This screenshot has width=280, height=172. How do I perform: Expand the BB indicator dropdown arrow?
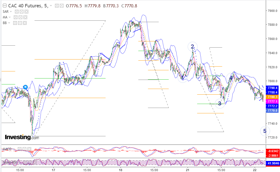(9, 23)
